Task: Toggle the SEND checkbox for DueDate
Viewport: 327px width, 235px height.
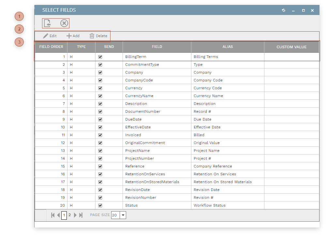Action: click(100, 119)
